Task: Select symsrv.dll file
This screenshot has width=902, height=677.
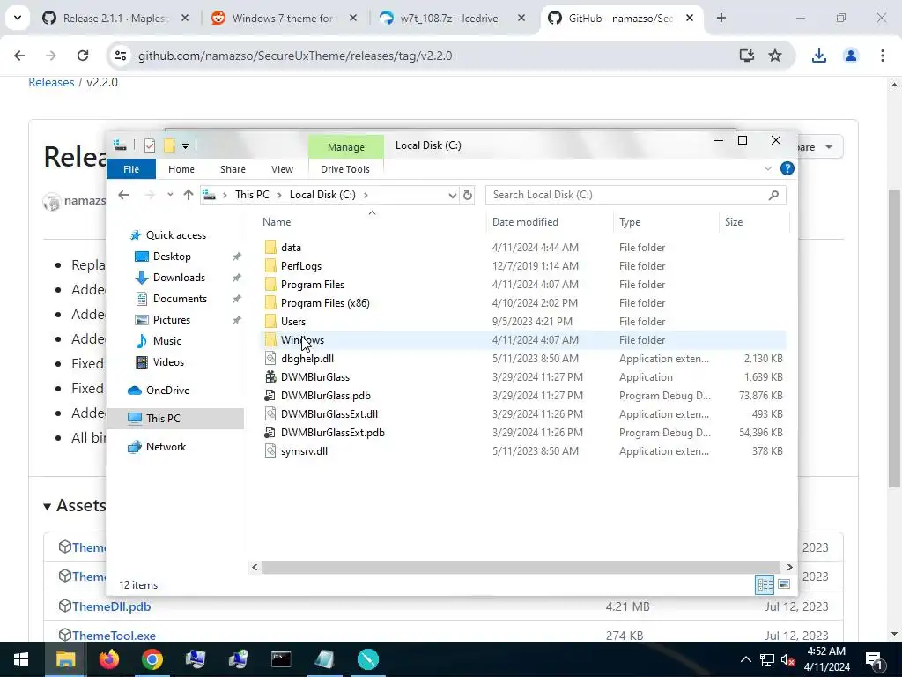Action: click(x=304, y=451)
